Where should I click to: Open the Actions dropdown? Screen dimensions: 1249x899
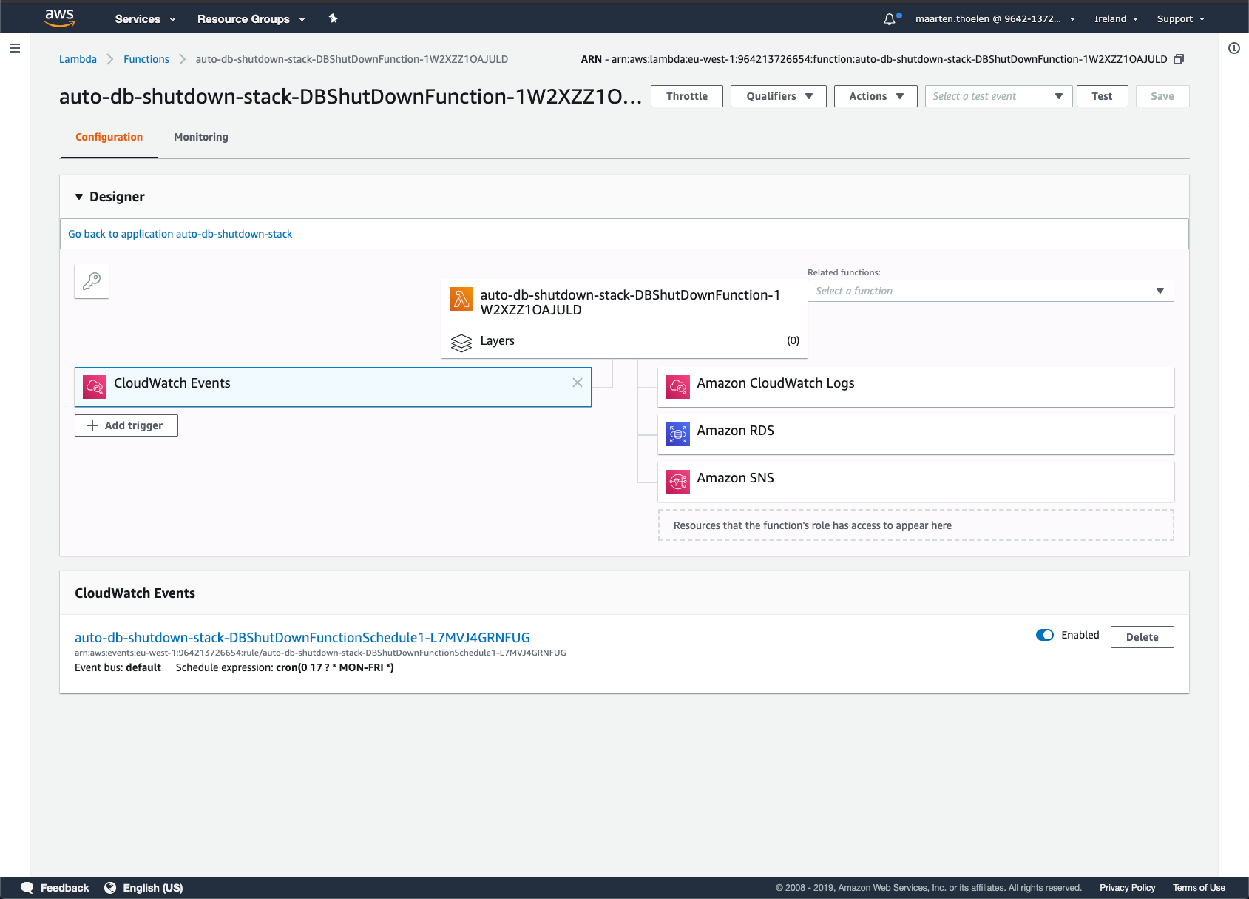tap(875, 95)
